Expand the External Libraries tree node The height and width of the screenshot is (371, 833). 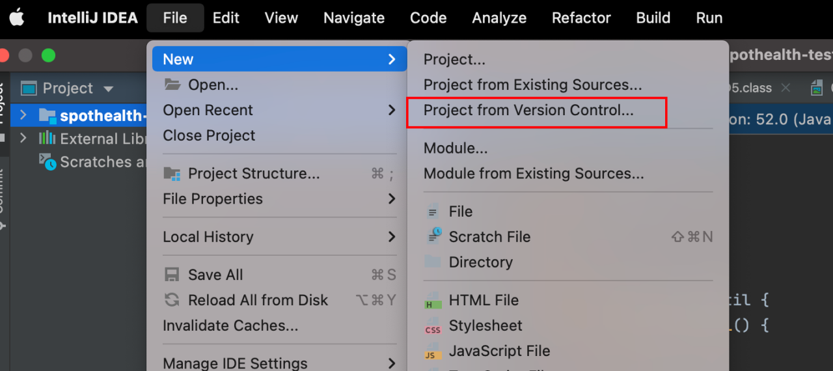click(23, 138)
